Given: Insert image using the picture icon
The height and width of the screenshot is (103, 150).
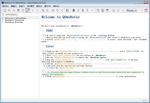Looking at the screenshot, I should [102, 10].
